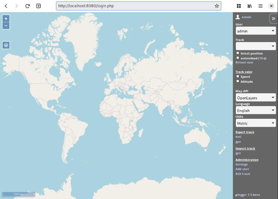The width and height of the screenshot is (278, 199).
Task: Open the browser hamburger menu
Action: tap(260, 6)
